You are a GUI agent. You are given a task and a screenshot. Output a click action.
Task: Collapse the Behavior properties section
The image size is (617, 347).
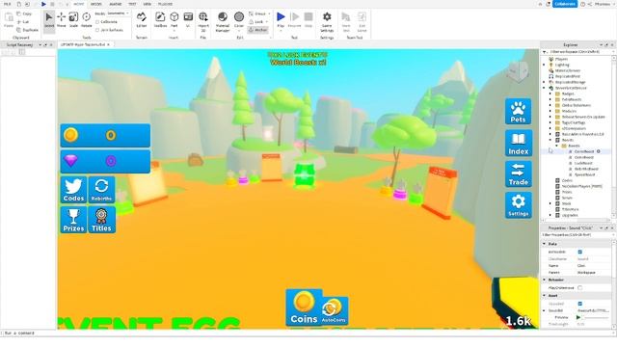tap(545, 280)
